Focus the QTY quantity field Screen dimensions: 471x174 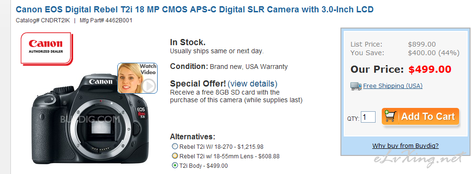(368, 117)
